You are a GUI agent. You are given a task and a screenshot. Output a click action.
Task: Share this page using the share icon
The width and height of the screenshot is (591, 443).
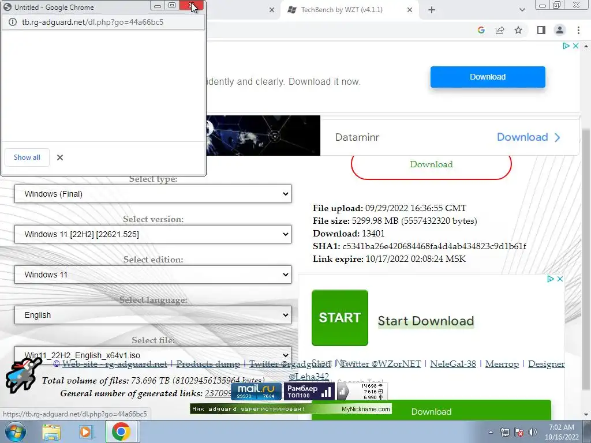500,30
